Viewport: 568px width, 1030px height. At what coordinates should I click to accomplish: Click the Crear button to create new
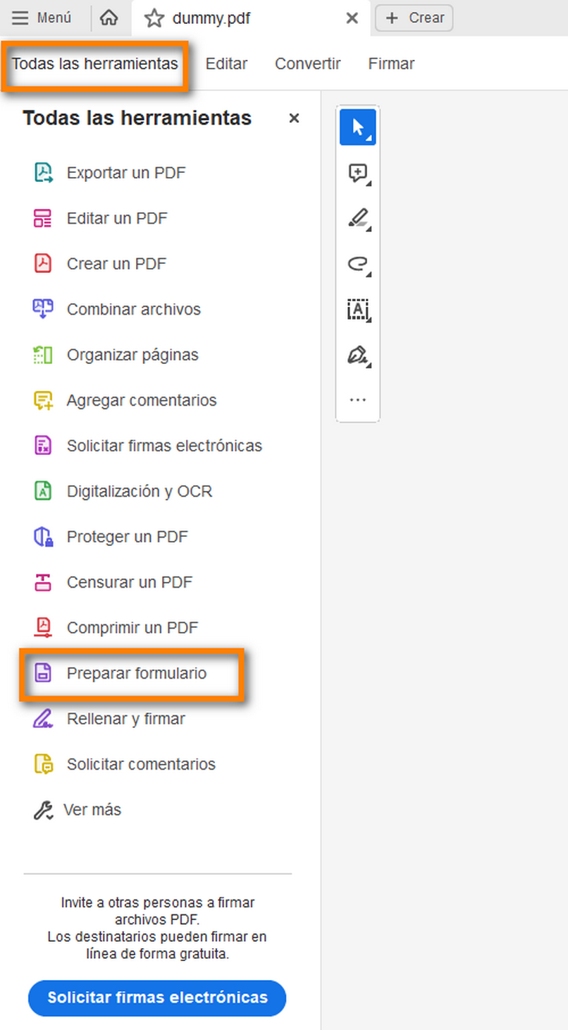coord(414,18)
